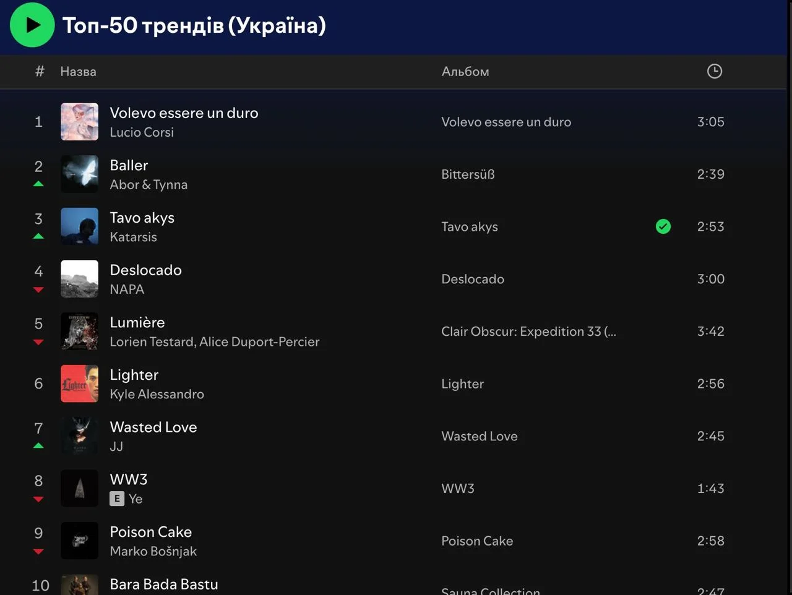
Task: Open artist page for Abor & Tynna
Action: [148, 184]
